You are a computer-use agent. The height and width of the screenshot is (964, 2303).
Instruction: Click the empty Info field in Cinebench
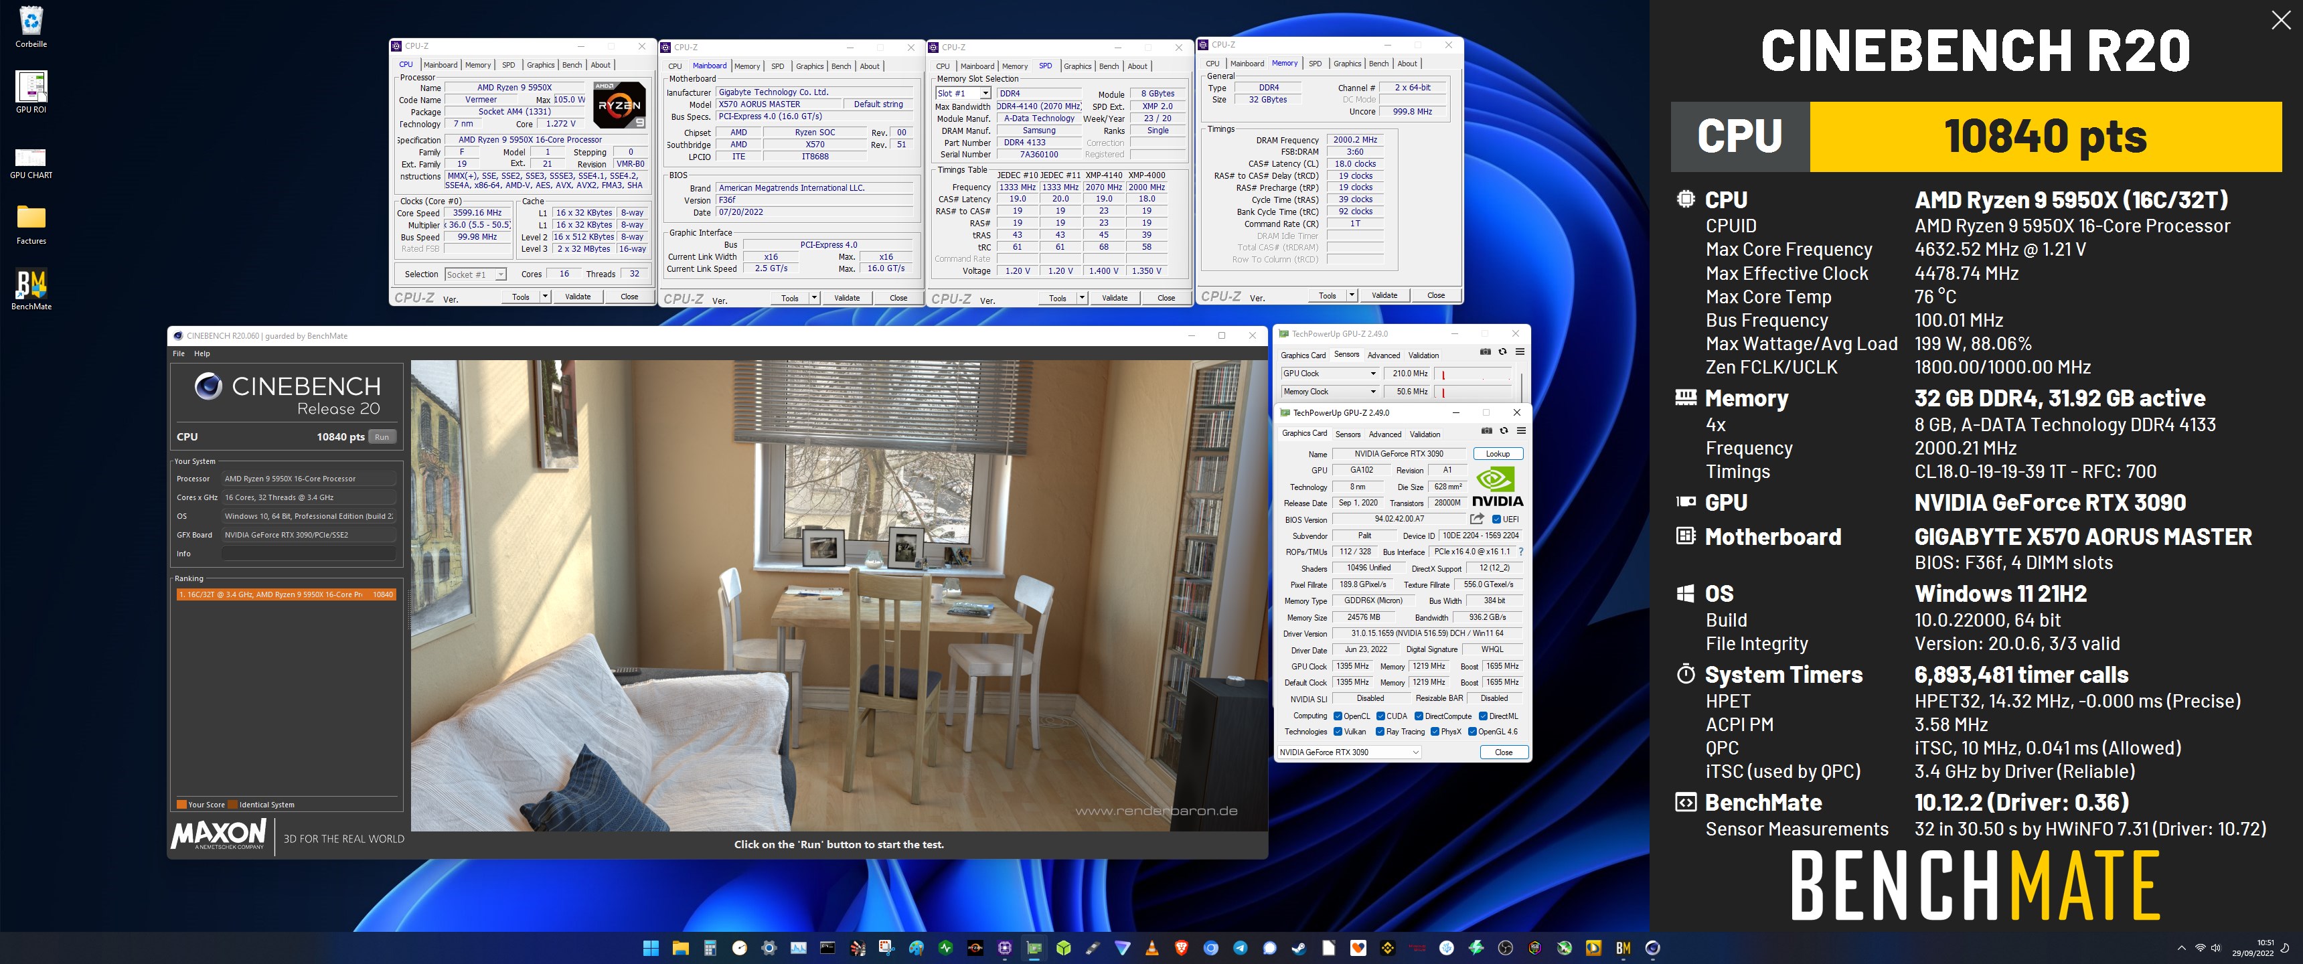(309, 554)
